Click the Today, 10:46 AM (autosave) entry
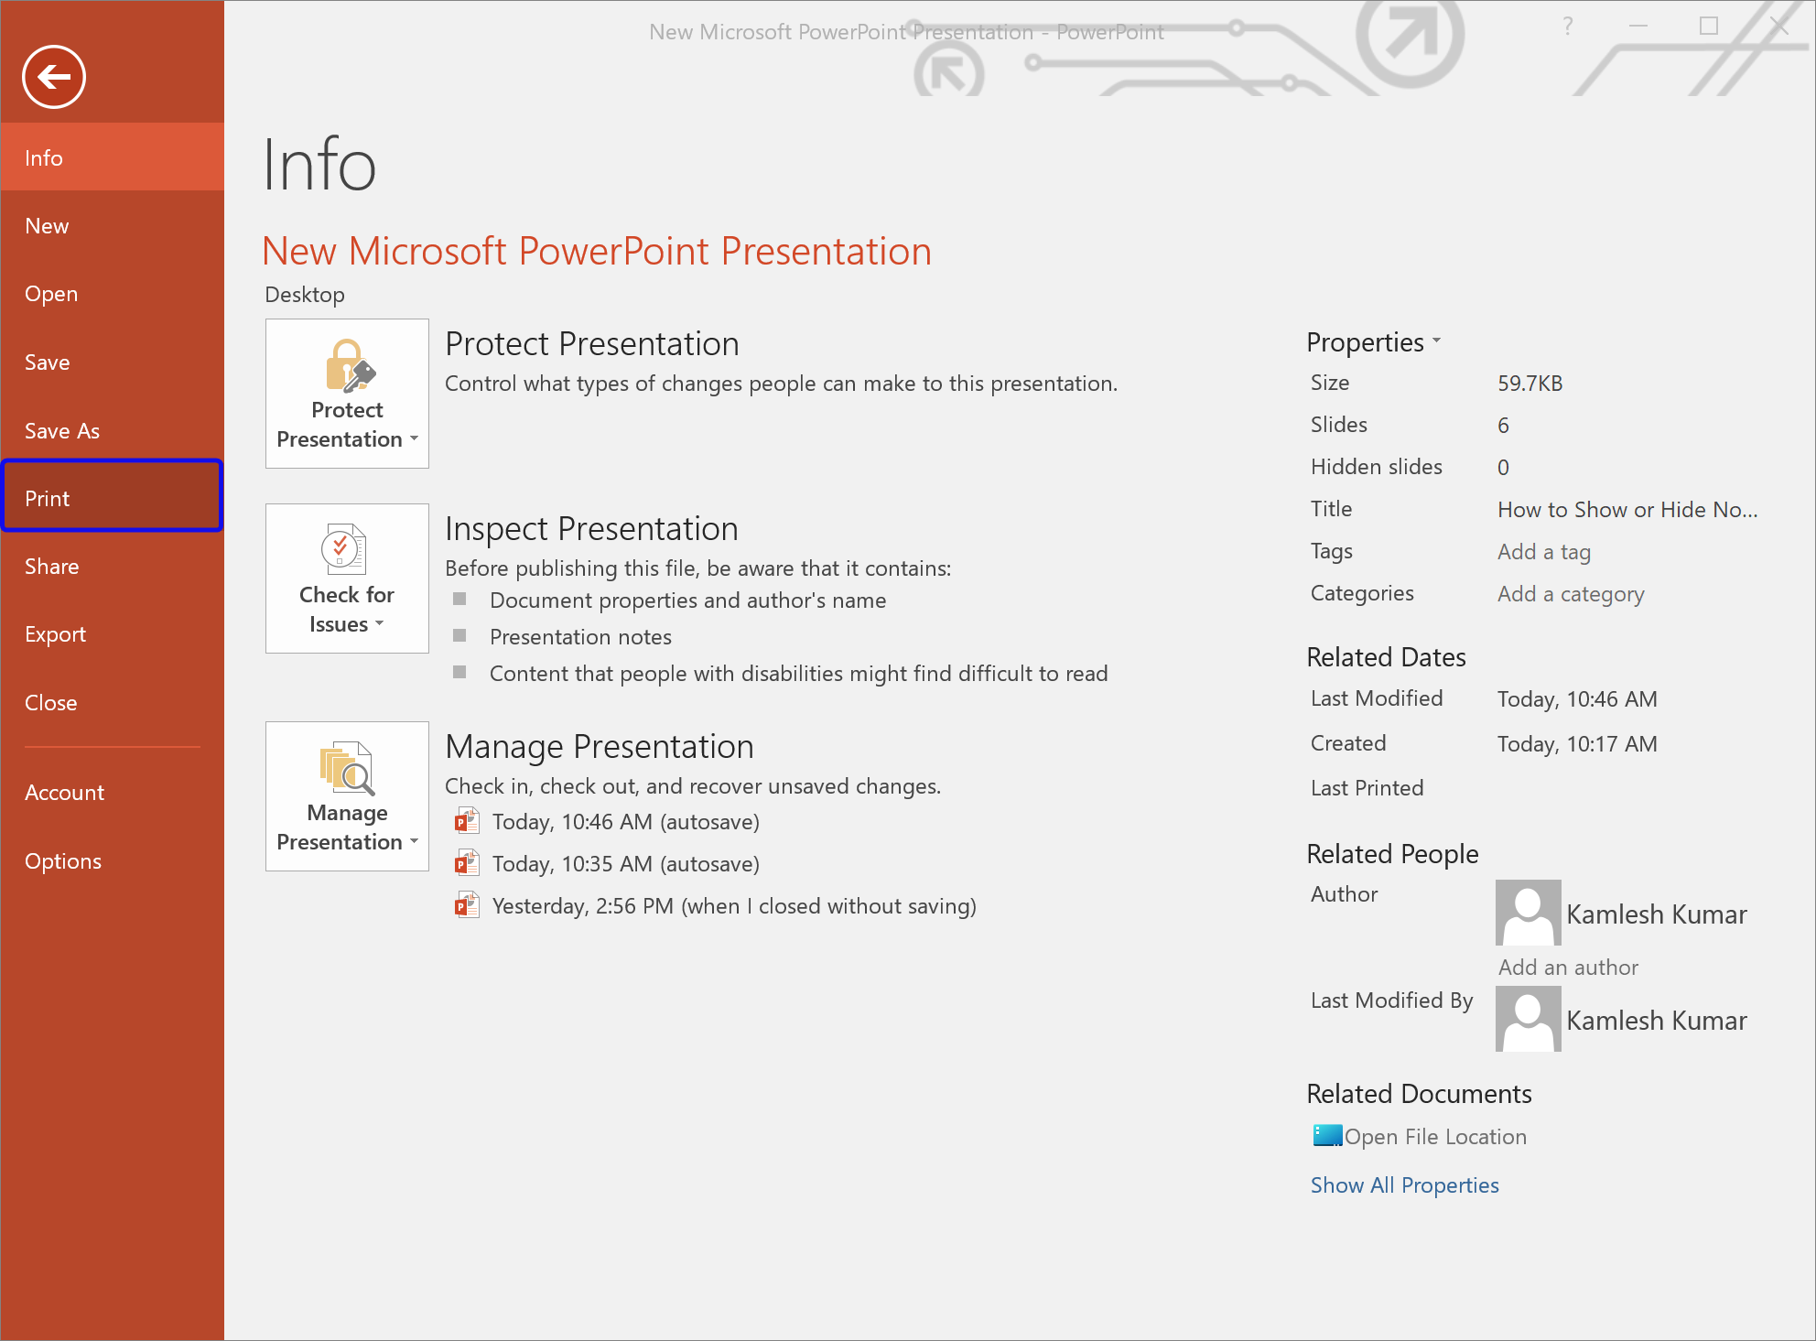The image size is (1816, 1341). click(x=626, y=822)
